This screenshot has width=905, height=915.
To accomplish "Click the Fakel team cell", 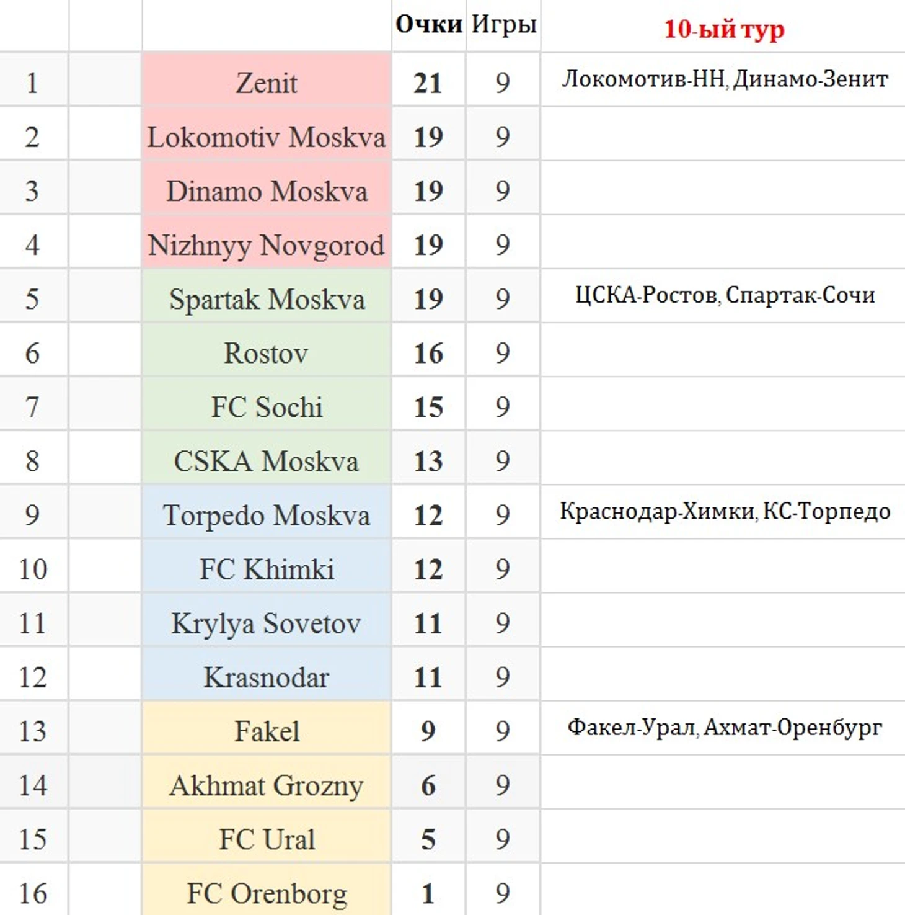I will tap(267, 731).
